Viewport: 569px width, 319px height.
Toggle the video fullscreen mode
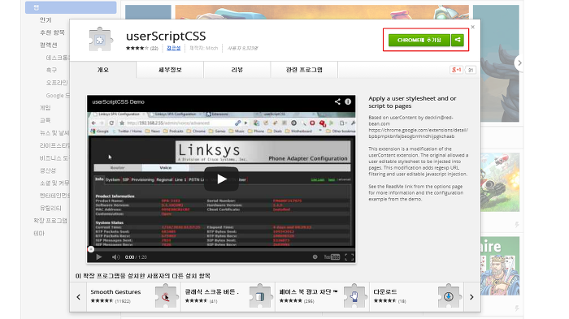[349, 257]
